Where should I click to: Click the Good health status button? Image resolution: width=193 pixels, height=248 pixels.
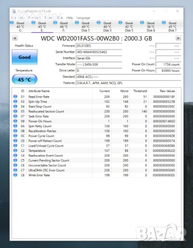point(24,57)
